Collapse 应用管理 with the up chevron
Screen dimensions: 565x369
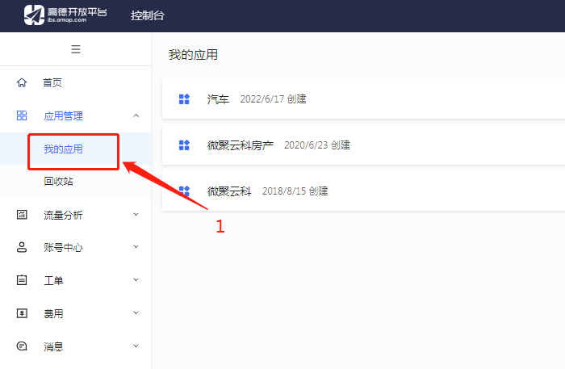click(x=136, y=115)
